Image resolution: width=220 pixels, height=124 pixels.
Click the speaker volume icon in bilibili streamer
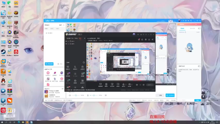(70, 95)
